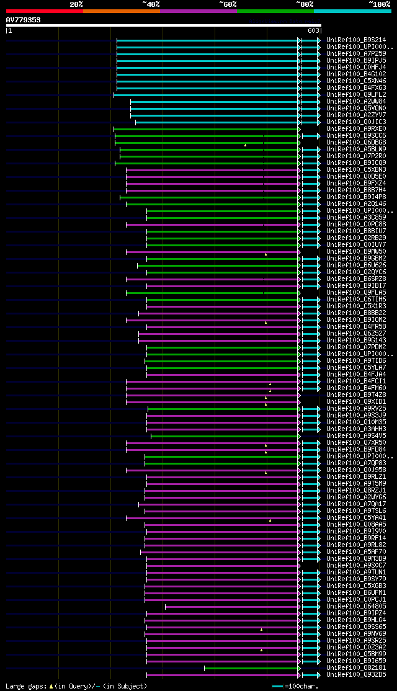
Task: Click the purple alignment bar of UniRef100_O64805
Action: pyautogui.click(x=231, y=607)
